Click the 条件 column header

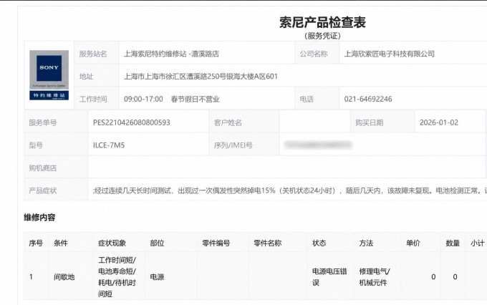pos(61,243)
